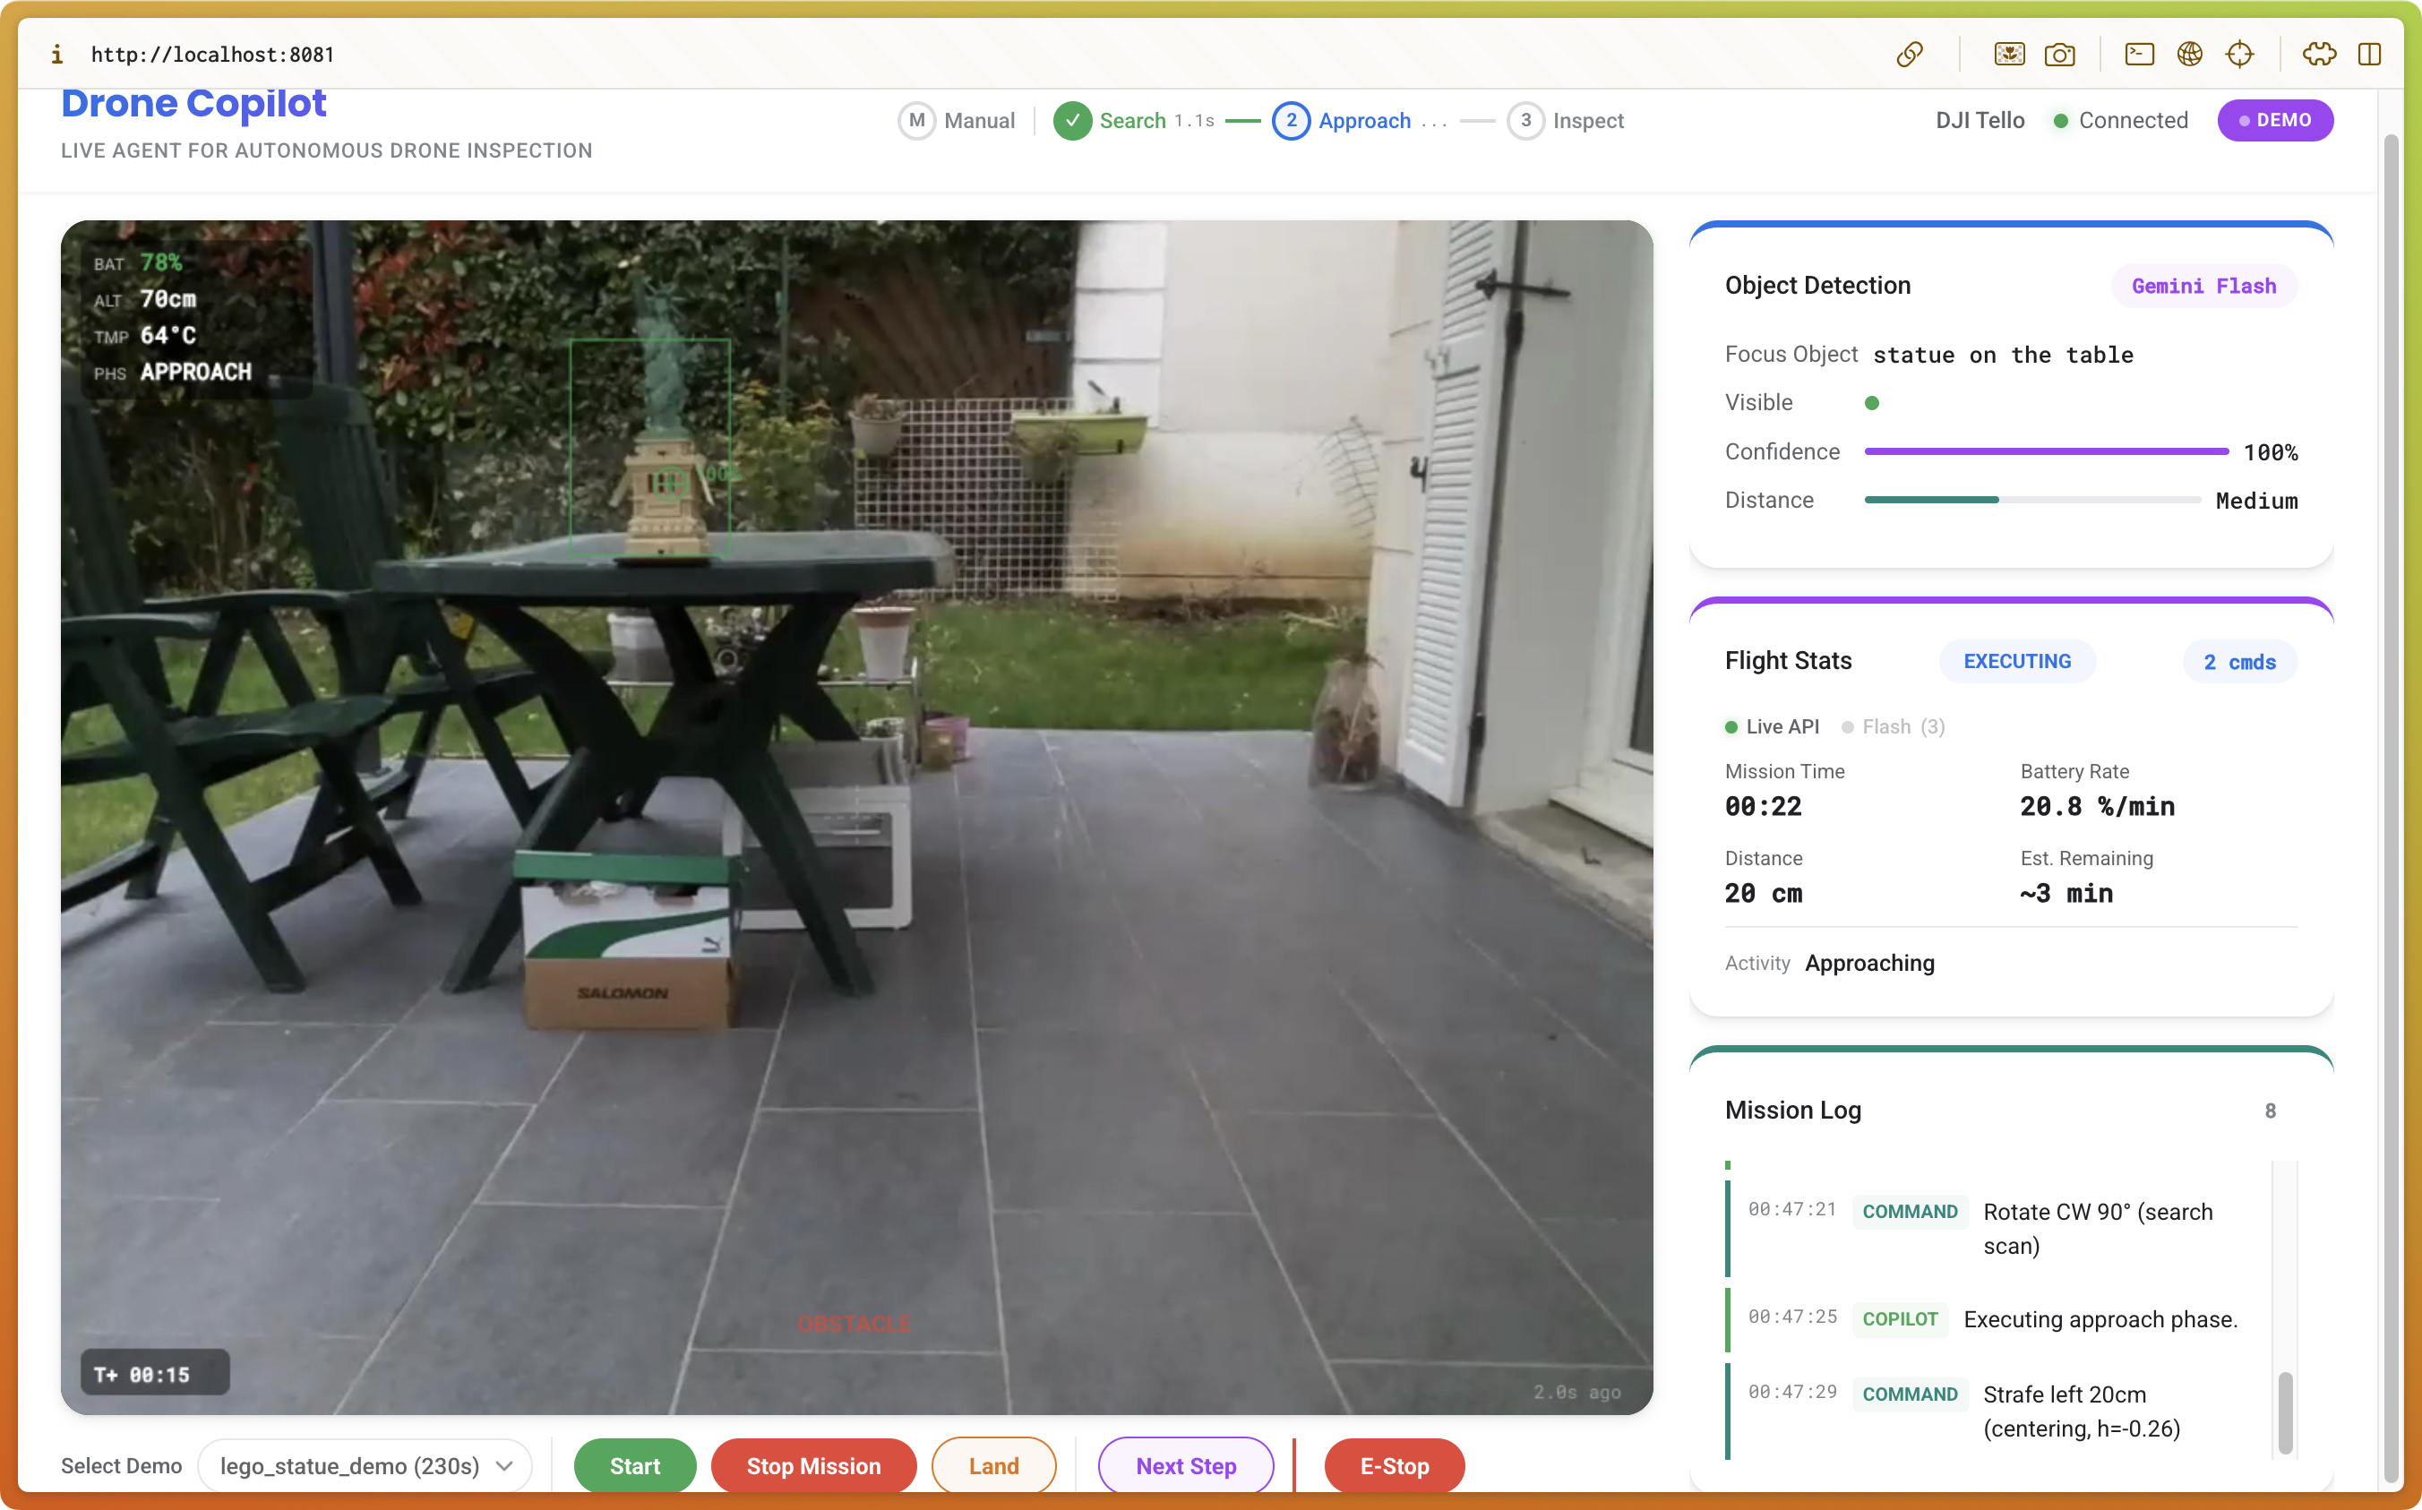Select the Live API mode indicator
Image resolution: width=2422 pixels, height=1510 pixels.
click(x=1772, y=726)
